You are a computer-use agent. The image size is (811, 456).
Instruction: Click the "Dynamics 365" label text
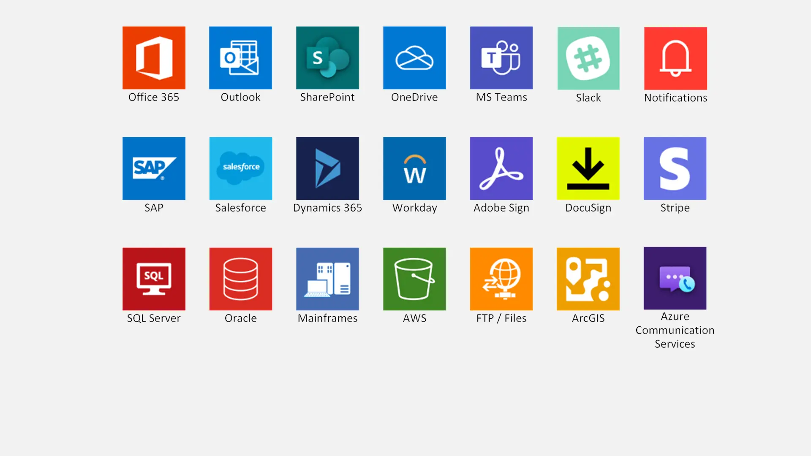coord(327,208)
